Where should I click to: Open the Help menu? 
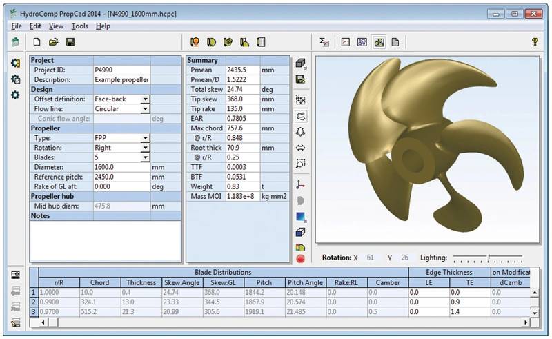coord(103,26)
